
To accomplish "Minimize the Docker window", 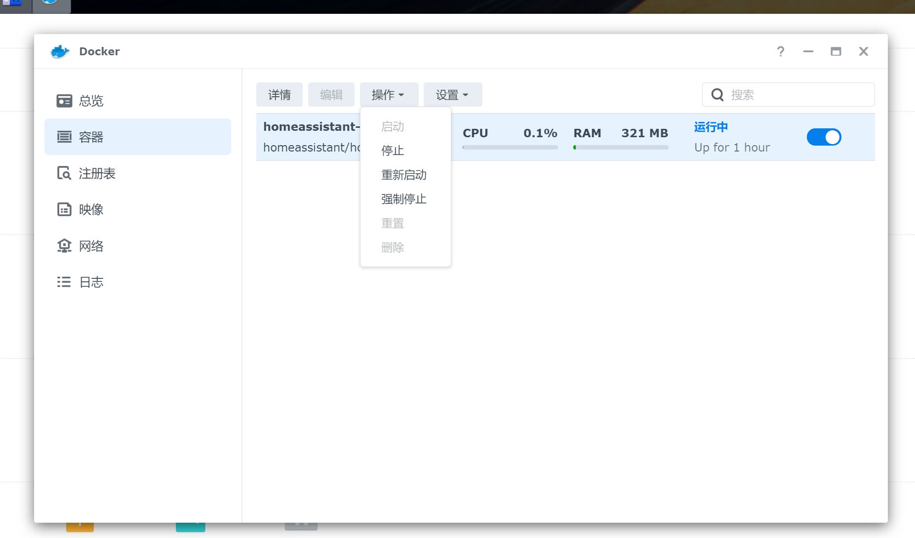I will point(808,51).
